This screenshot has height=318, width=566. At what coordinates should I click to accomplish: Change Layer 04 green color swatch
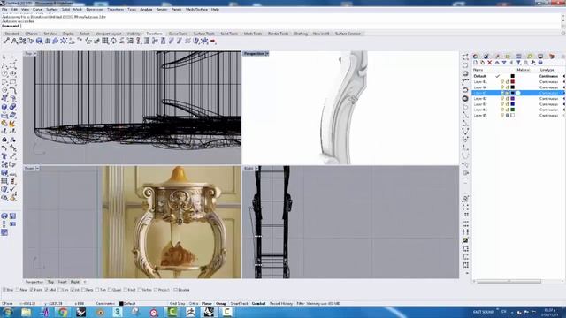point(512,110)
